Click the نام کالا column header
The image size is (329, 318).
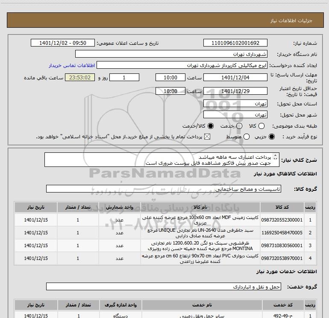point(200,207)
